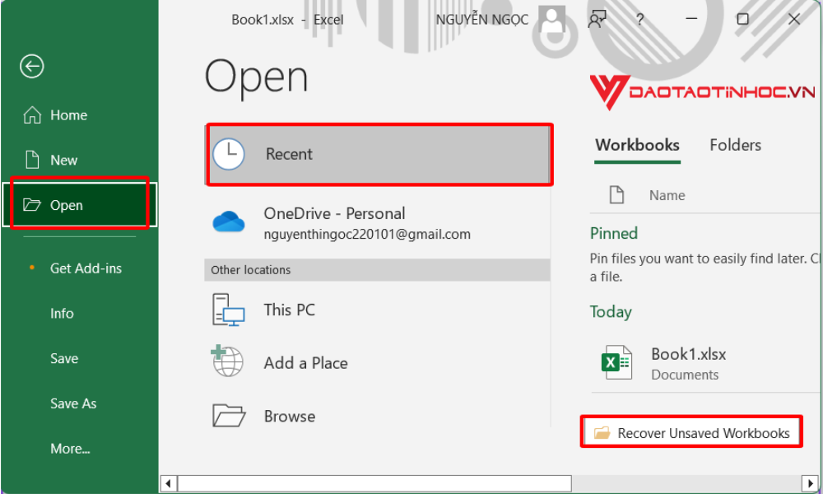Click the horizontal scrollbar left arrow
Viewport: 823px width, 494px height.
pos(169,483)
